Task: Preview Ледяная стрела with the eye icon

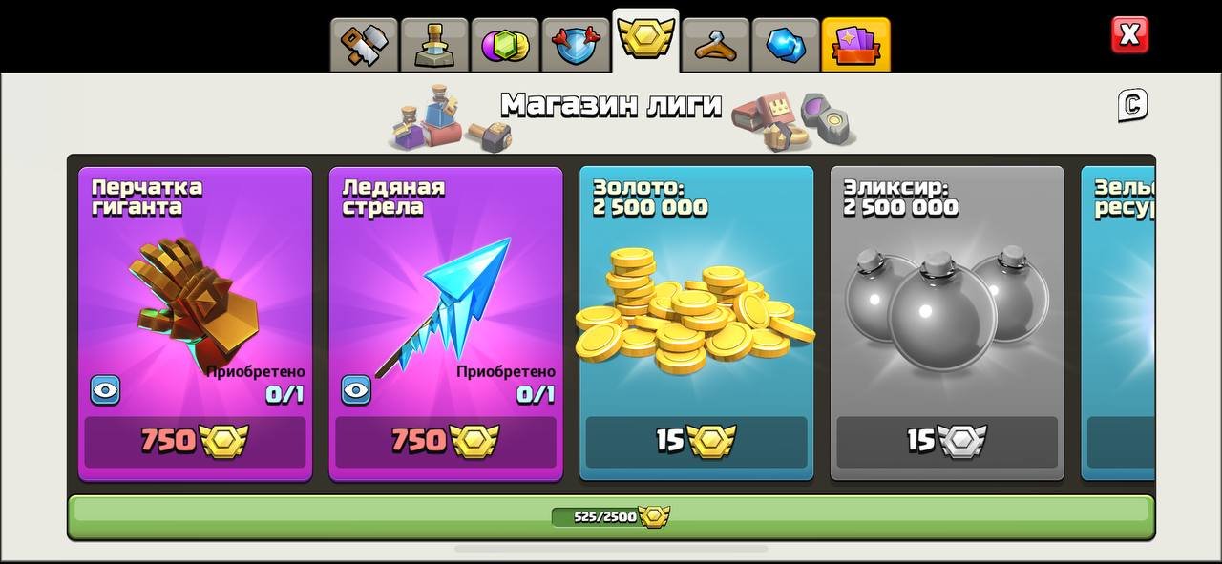Action: [x=356, y=389]
